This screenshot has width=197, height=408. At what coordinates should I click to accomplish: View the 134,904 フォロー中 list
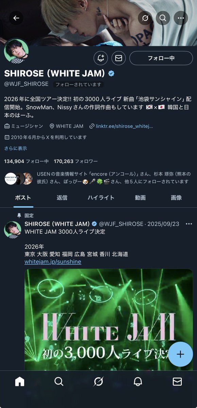[26, 161]
